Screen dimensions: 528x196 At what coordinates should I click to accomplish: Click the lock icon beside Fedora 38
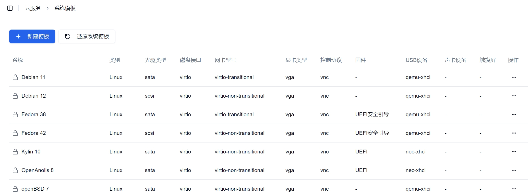click(15, 114)
